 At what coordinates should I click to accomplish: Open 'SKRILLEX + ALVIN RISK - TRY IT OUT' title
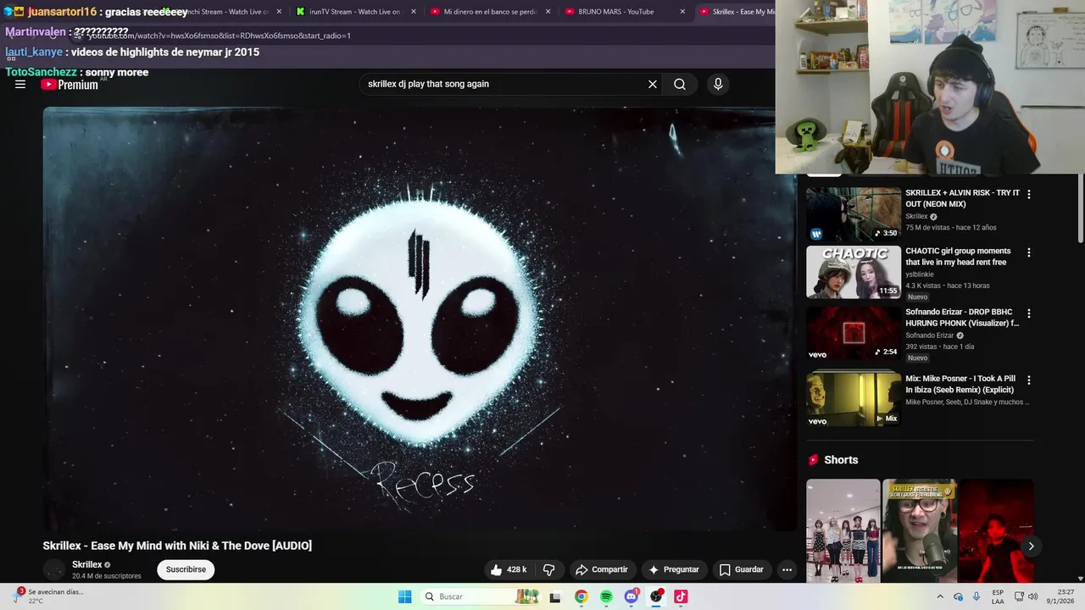(962, 198)
